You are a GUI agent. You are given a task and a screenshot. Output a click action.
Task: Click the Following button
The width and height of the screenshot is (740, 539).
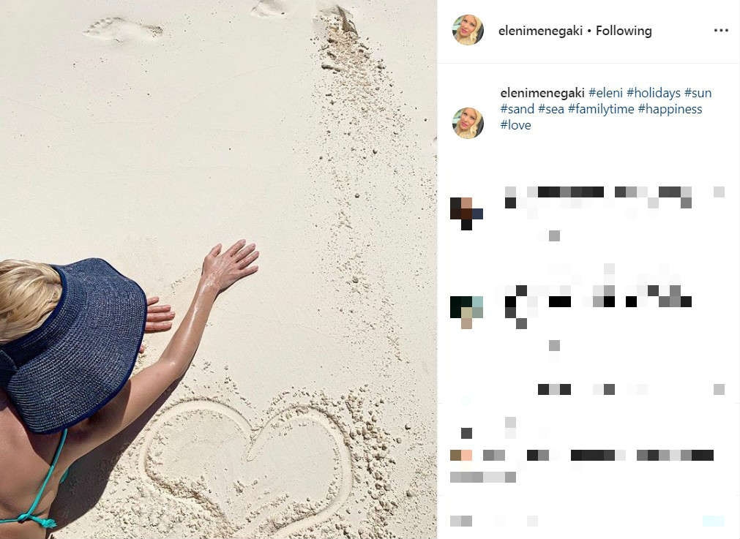(x=624, y=31)
